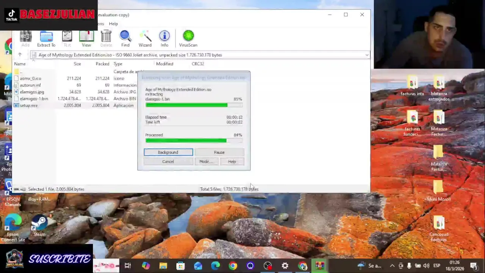Open Microsoft Edge from the taskbar
The height and width of the screenshot is (273, 485).
(215, 266)
